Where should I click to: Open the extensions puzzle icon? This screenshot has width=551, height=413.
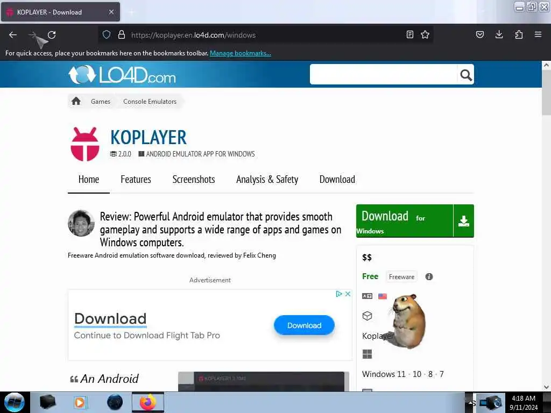(x=519, y=34)
